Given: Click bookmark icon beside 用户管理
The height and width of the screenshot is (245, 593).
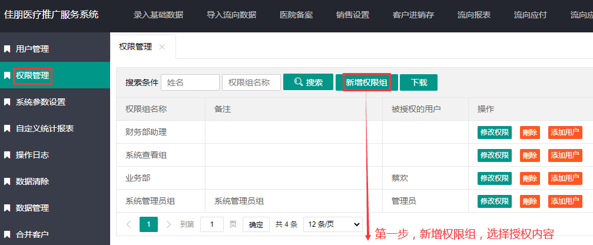Looking at the screenshot, I should coord(7,49).
